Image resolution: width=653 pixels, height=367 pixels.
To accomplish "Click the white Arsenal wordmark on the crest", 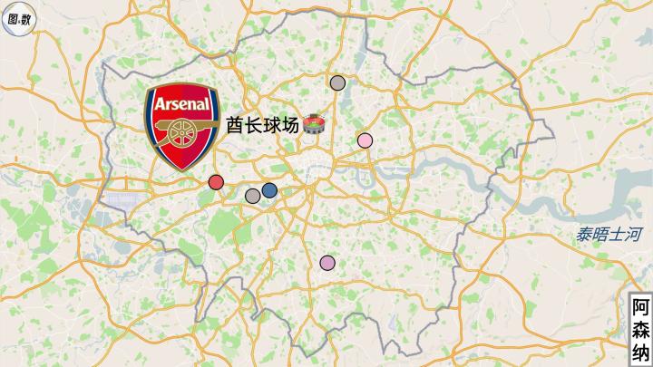I will tap(182, 103).
